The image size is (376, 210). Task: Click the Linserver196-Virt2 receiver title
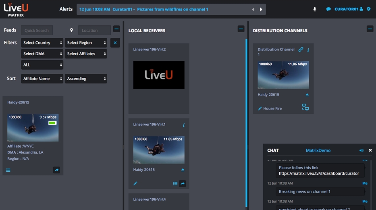(150, 50)
